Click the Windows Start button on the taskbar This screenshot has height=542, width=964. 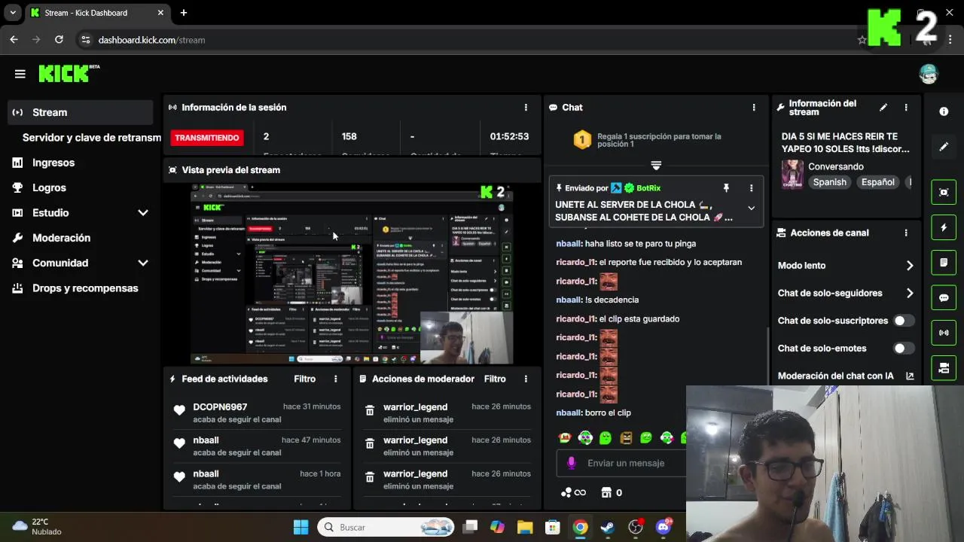tap(300, 527)
